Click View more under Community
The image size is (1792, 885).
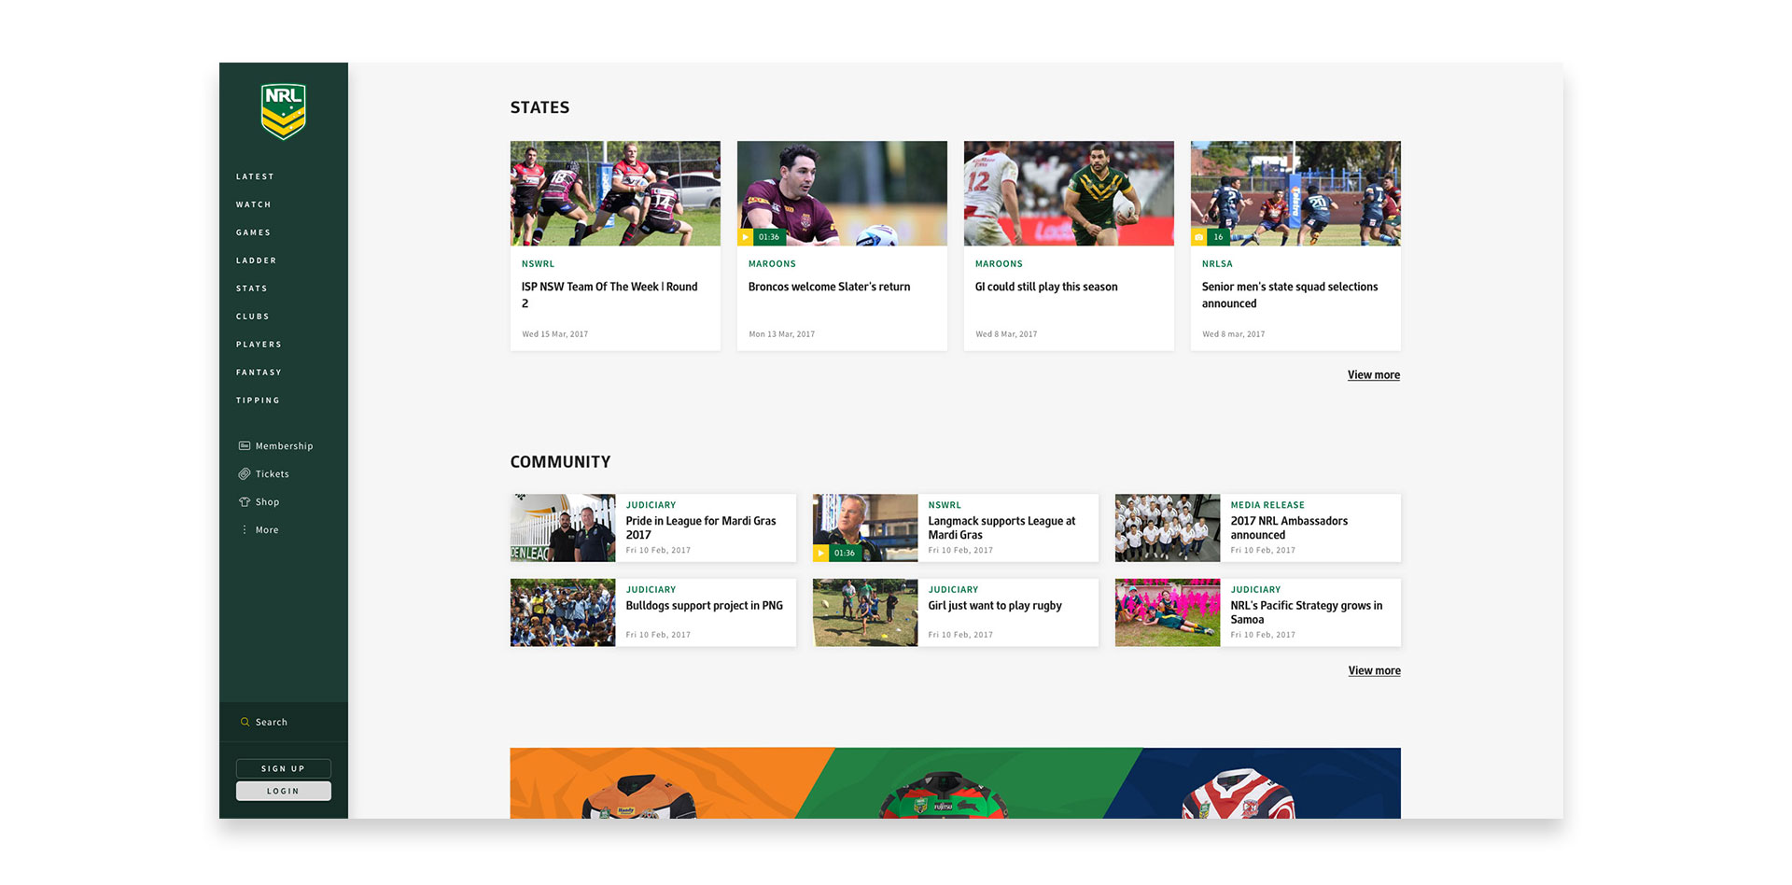click(x=1374, y=671)
